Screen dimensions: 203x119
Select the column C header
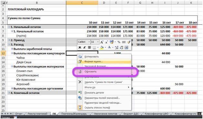pos(82,3)
